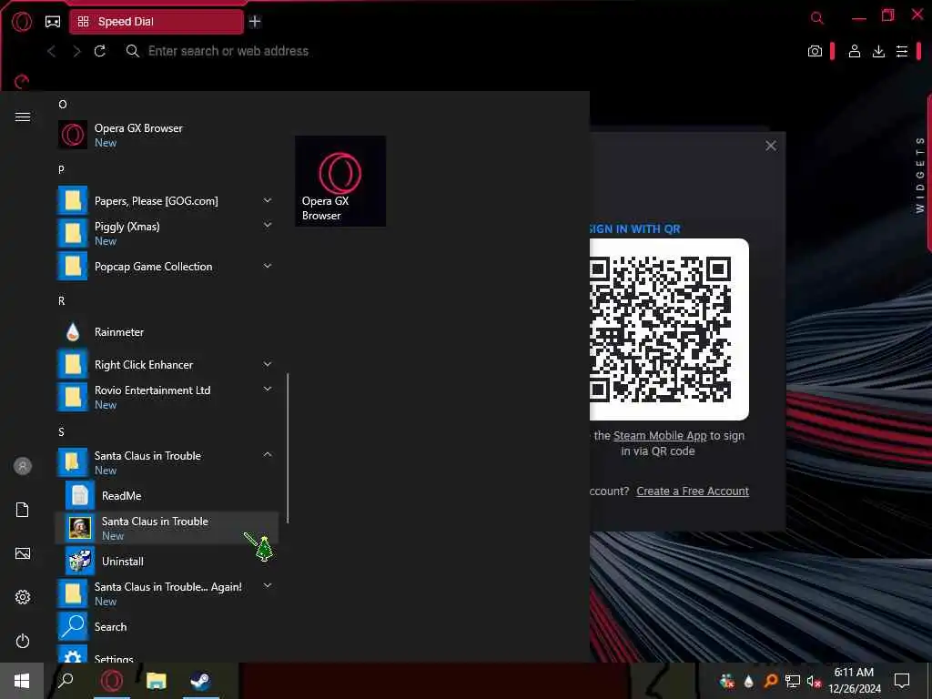The width and height of the screenshot is (932, 699).
Task: Open the GX Corner gamepad icon
Action: point(53,22)
